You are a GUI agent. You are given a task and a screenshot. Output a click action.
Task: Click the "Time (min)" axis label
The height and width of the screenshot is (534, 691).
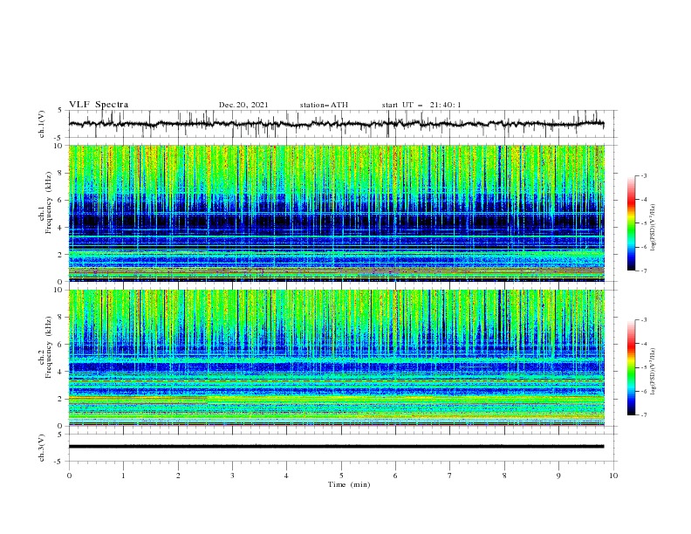(349, 484)
